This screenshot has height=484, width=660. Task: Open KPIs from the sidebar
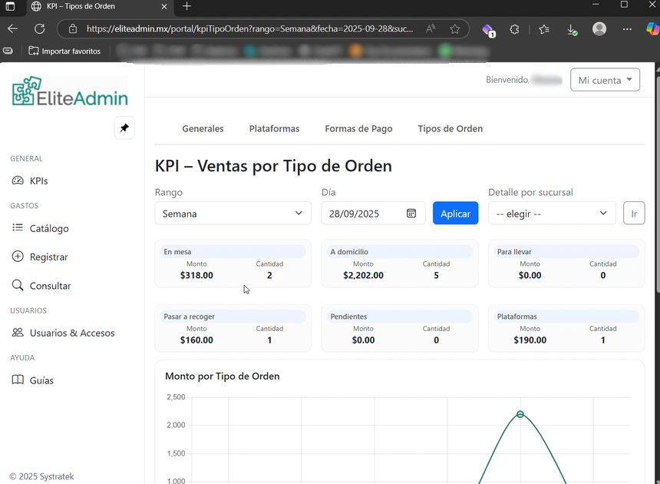[38, 181]
